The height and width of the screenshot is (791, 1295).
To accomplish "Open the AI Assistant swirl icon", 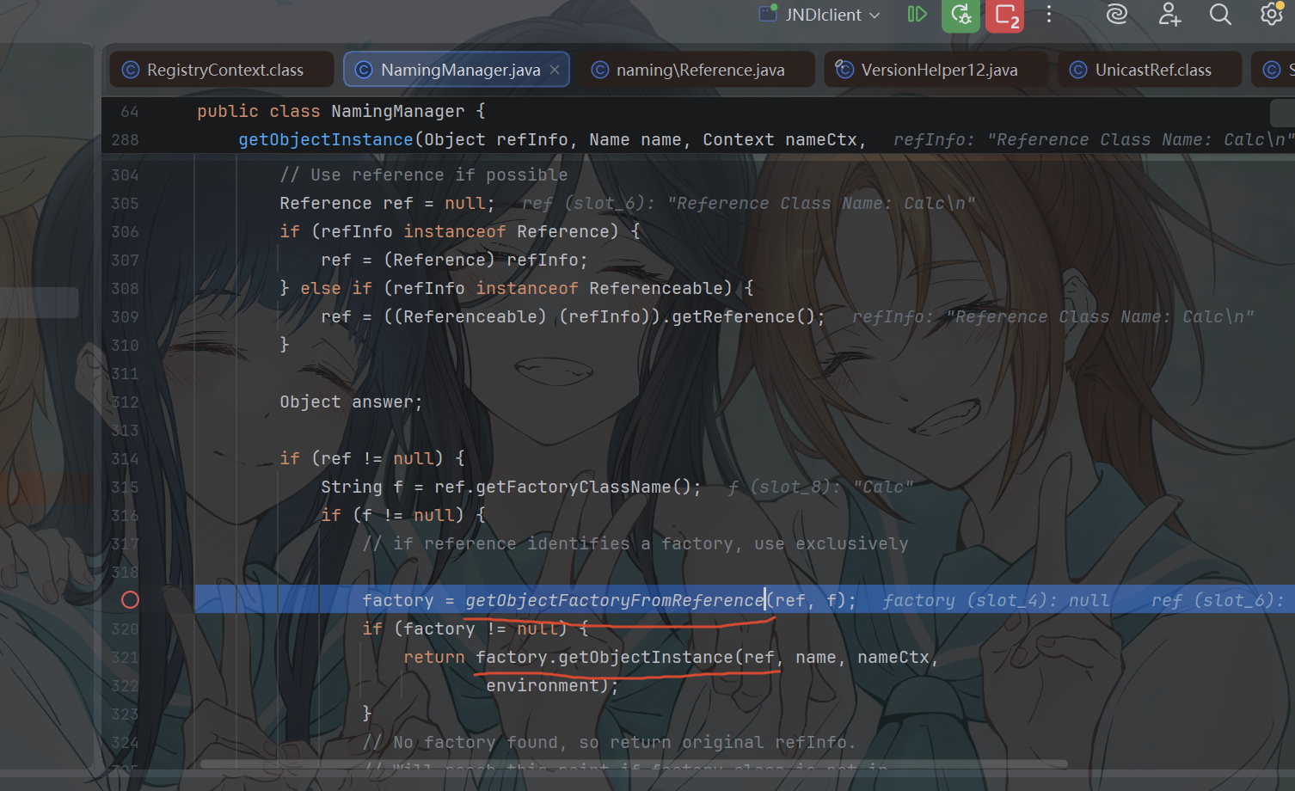I will pyautogui.click(x=1116, y=15).
